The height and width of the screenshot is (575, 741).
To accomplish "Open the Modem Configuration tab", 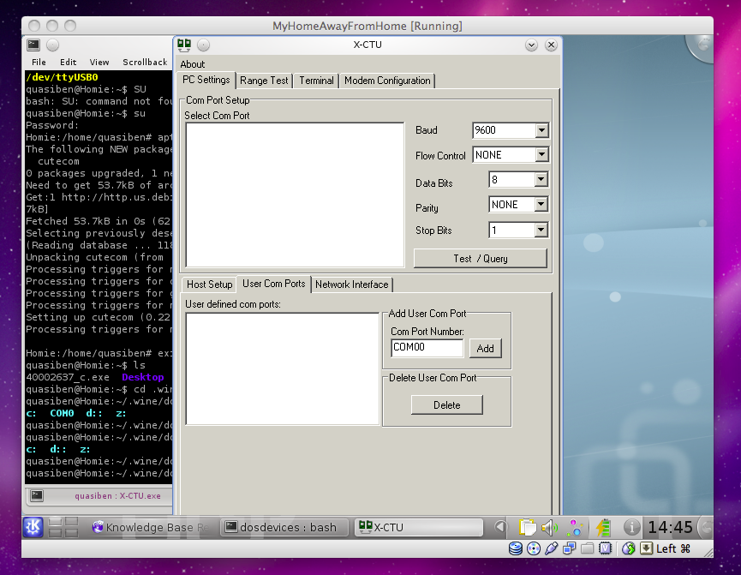I will coord(387,81).
